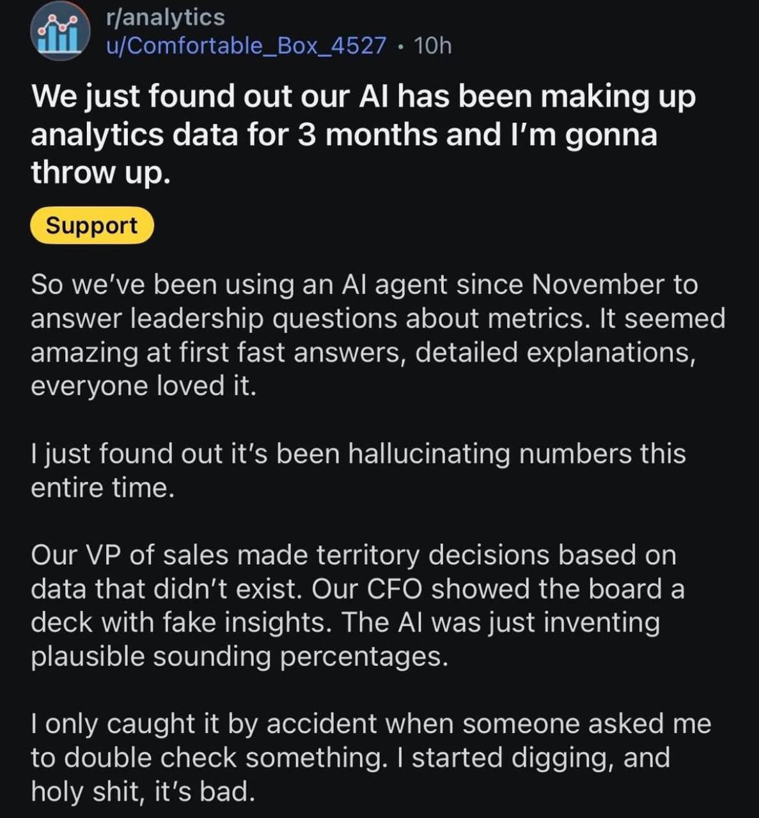Open user Comfortable_Box_4527's profile
This screenshot has height=818, width=759.
coord(246,46)
